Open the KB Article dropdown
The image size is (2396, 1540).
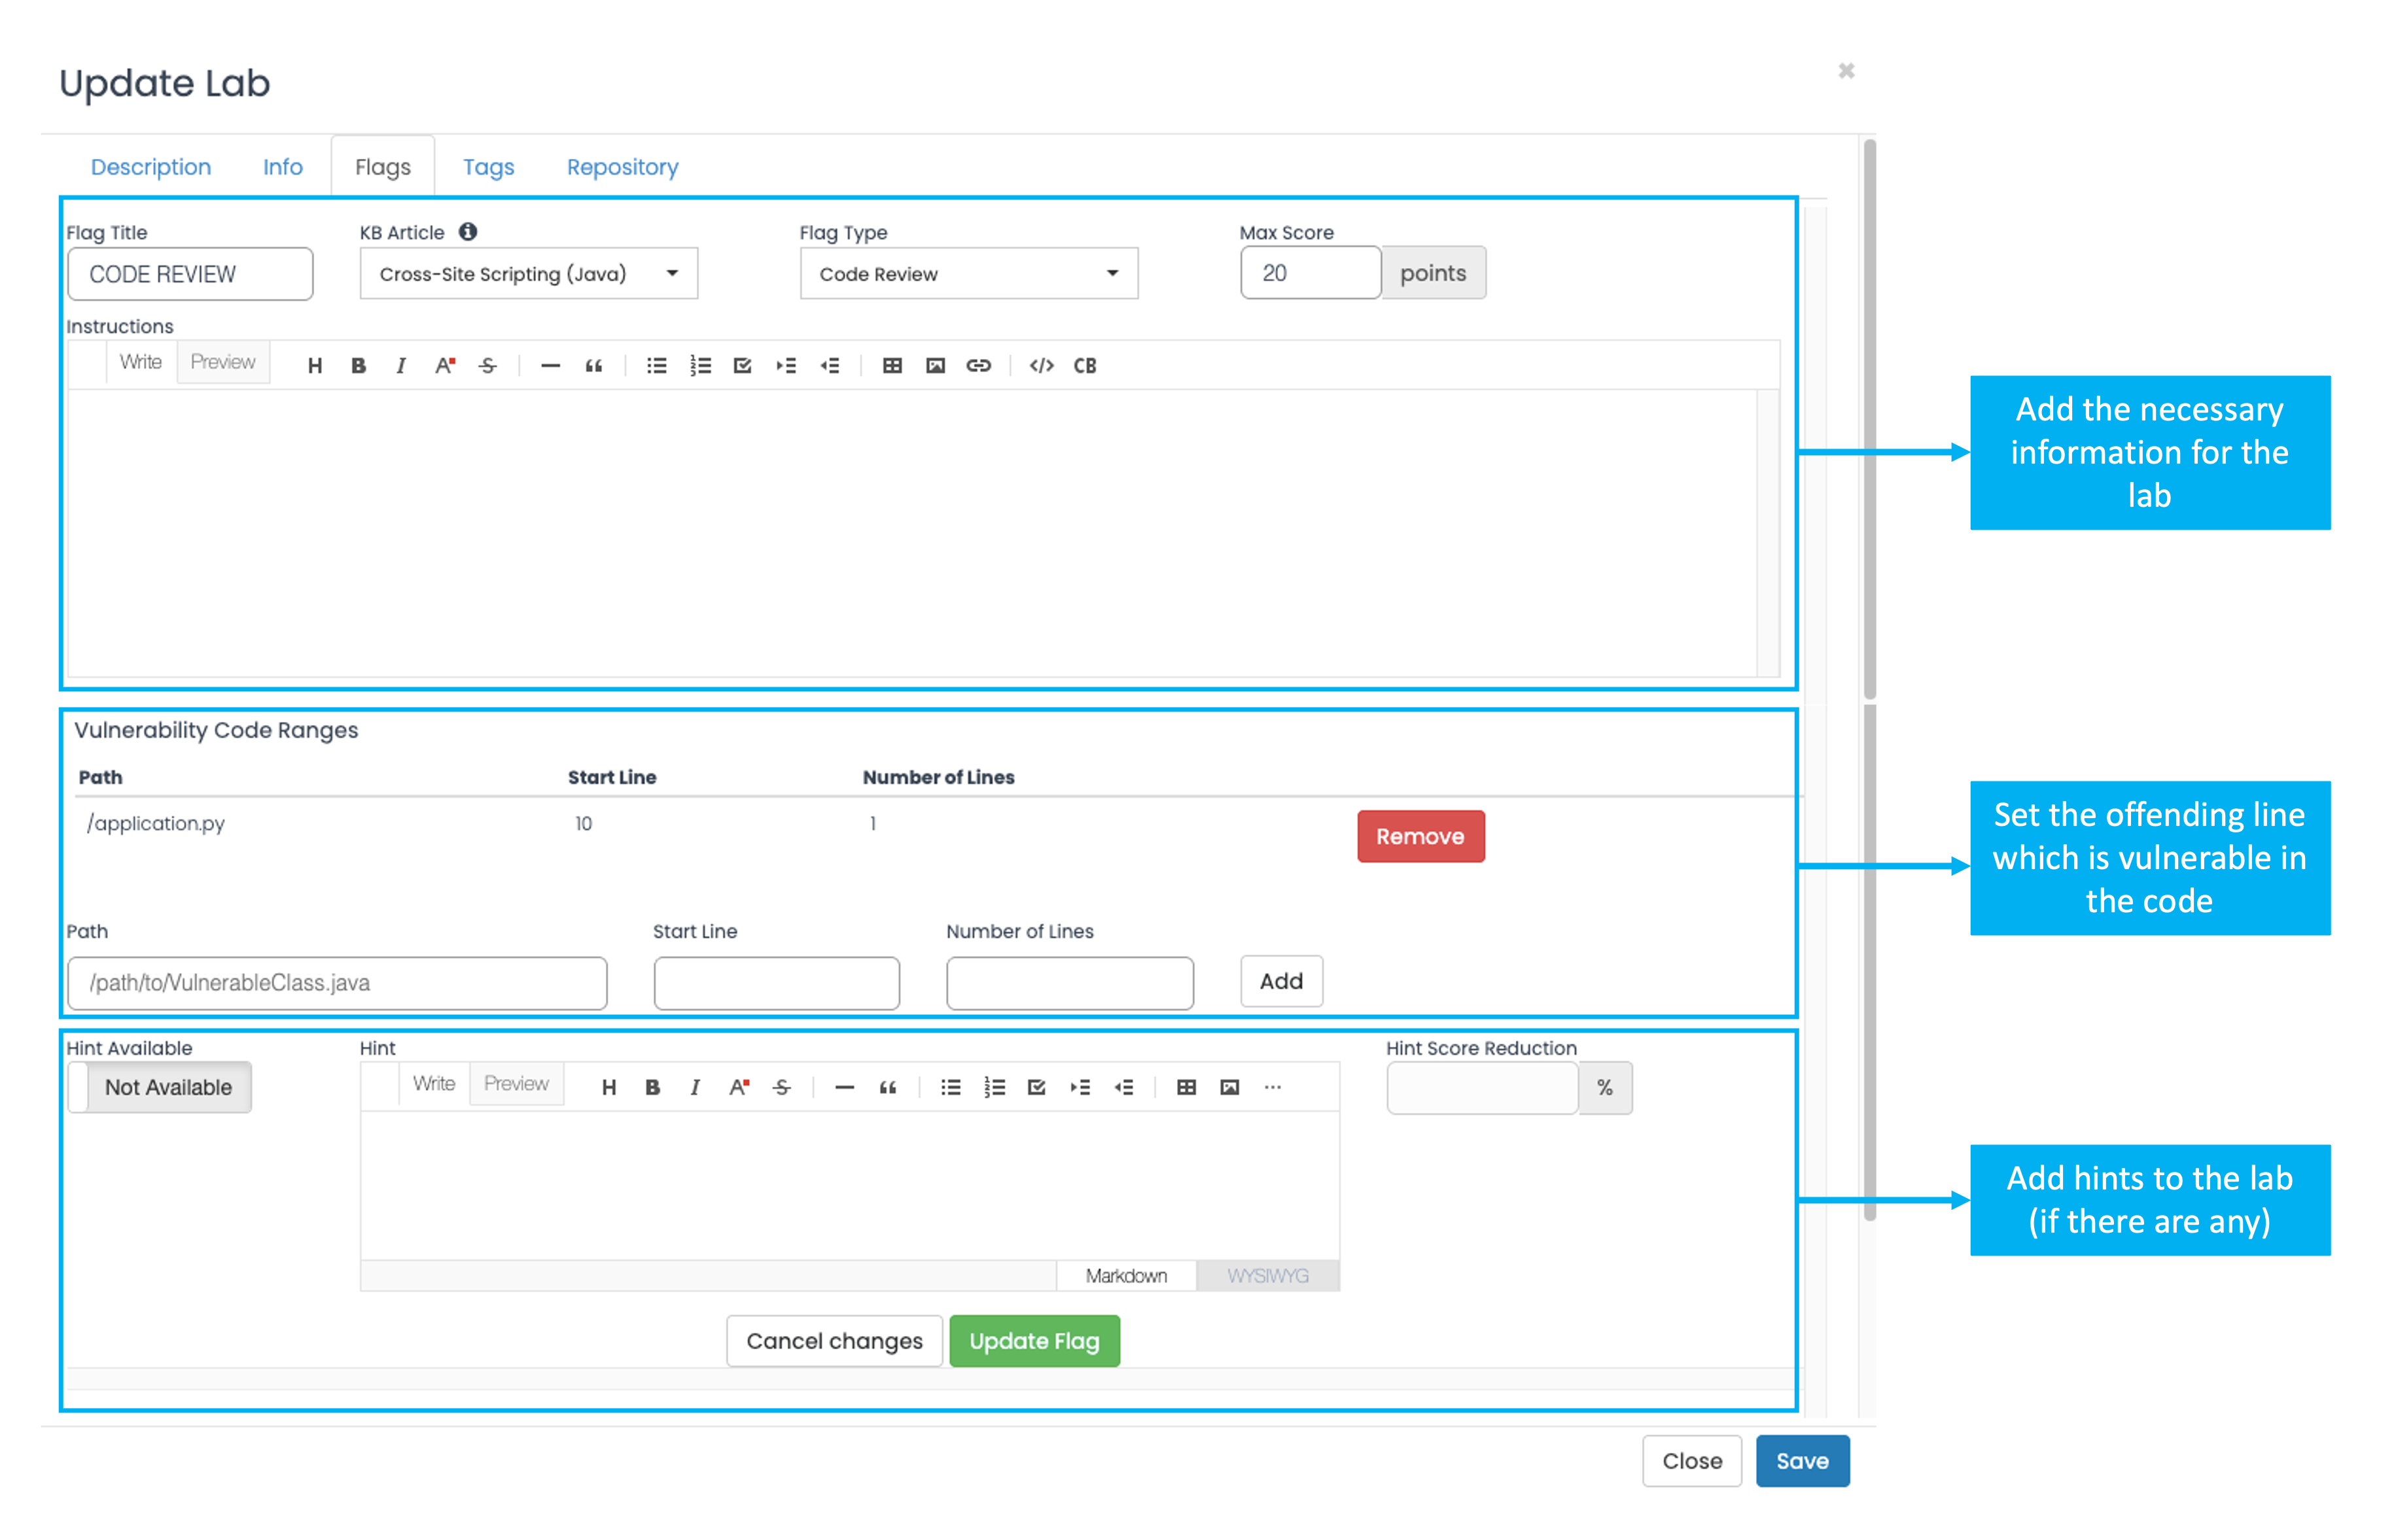(528, 274)
